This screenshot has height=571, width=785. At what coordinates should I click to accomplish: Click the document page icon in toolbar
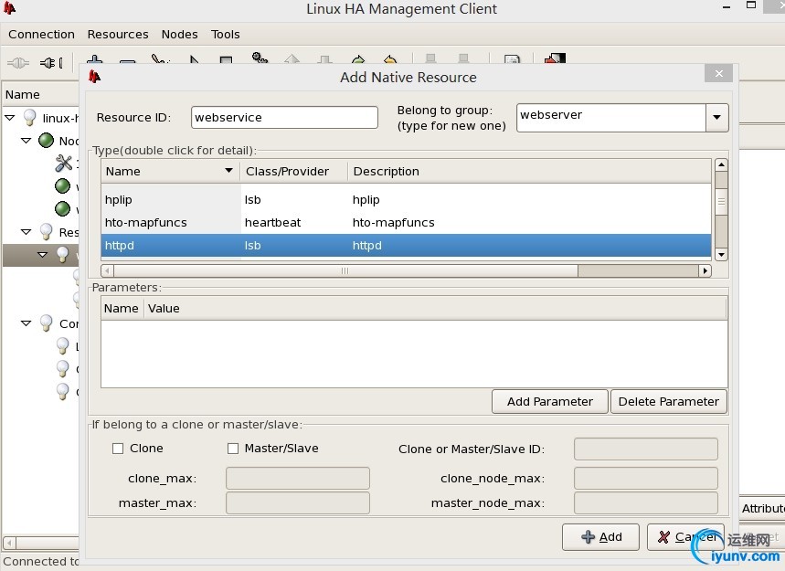512,60
